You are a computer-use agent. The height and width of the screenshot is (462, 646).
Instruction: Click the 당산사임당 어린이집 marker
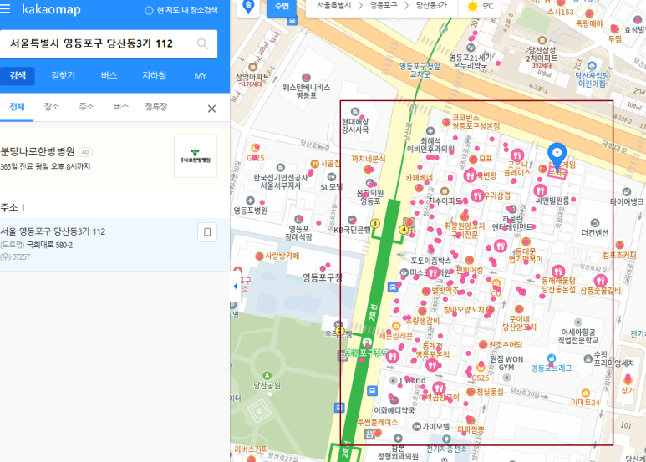pos(592,66)
